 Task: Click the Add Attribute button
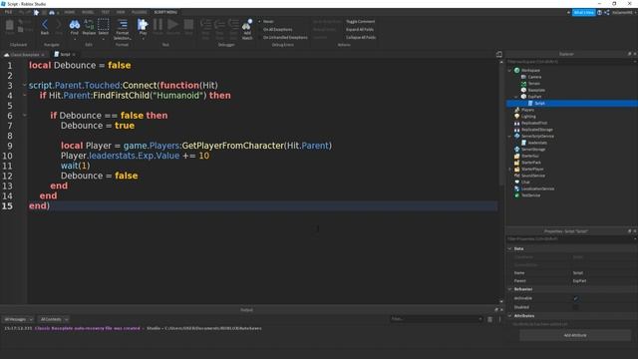click(x=575, y=335)
